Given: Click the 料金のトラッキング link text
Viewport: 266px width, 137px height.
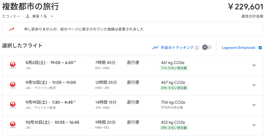Looking at the screenshot, I should (177, 48).
